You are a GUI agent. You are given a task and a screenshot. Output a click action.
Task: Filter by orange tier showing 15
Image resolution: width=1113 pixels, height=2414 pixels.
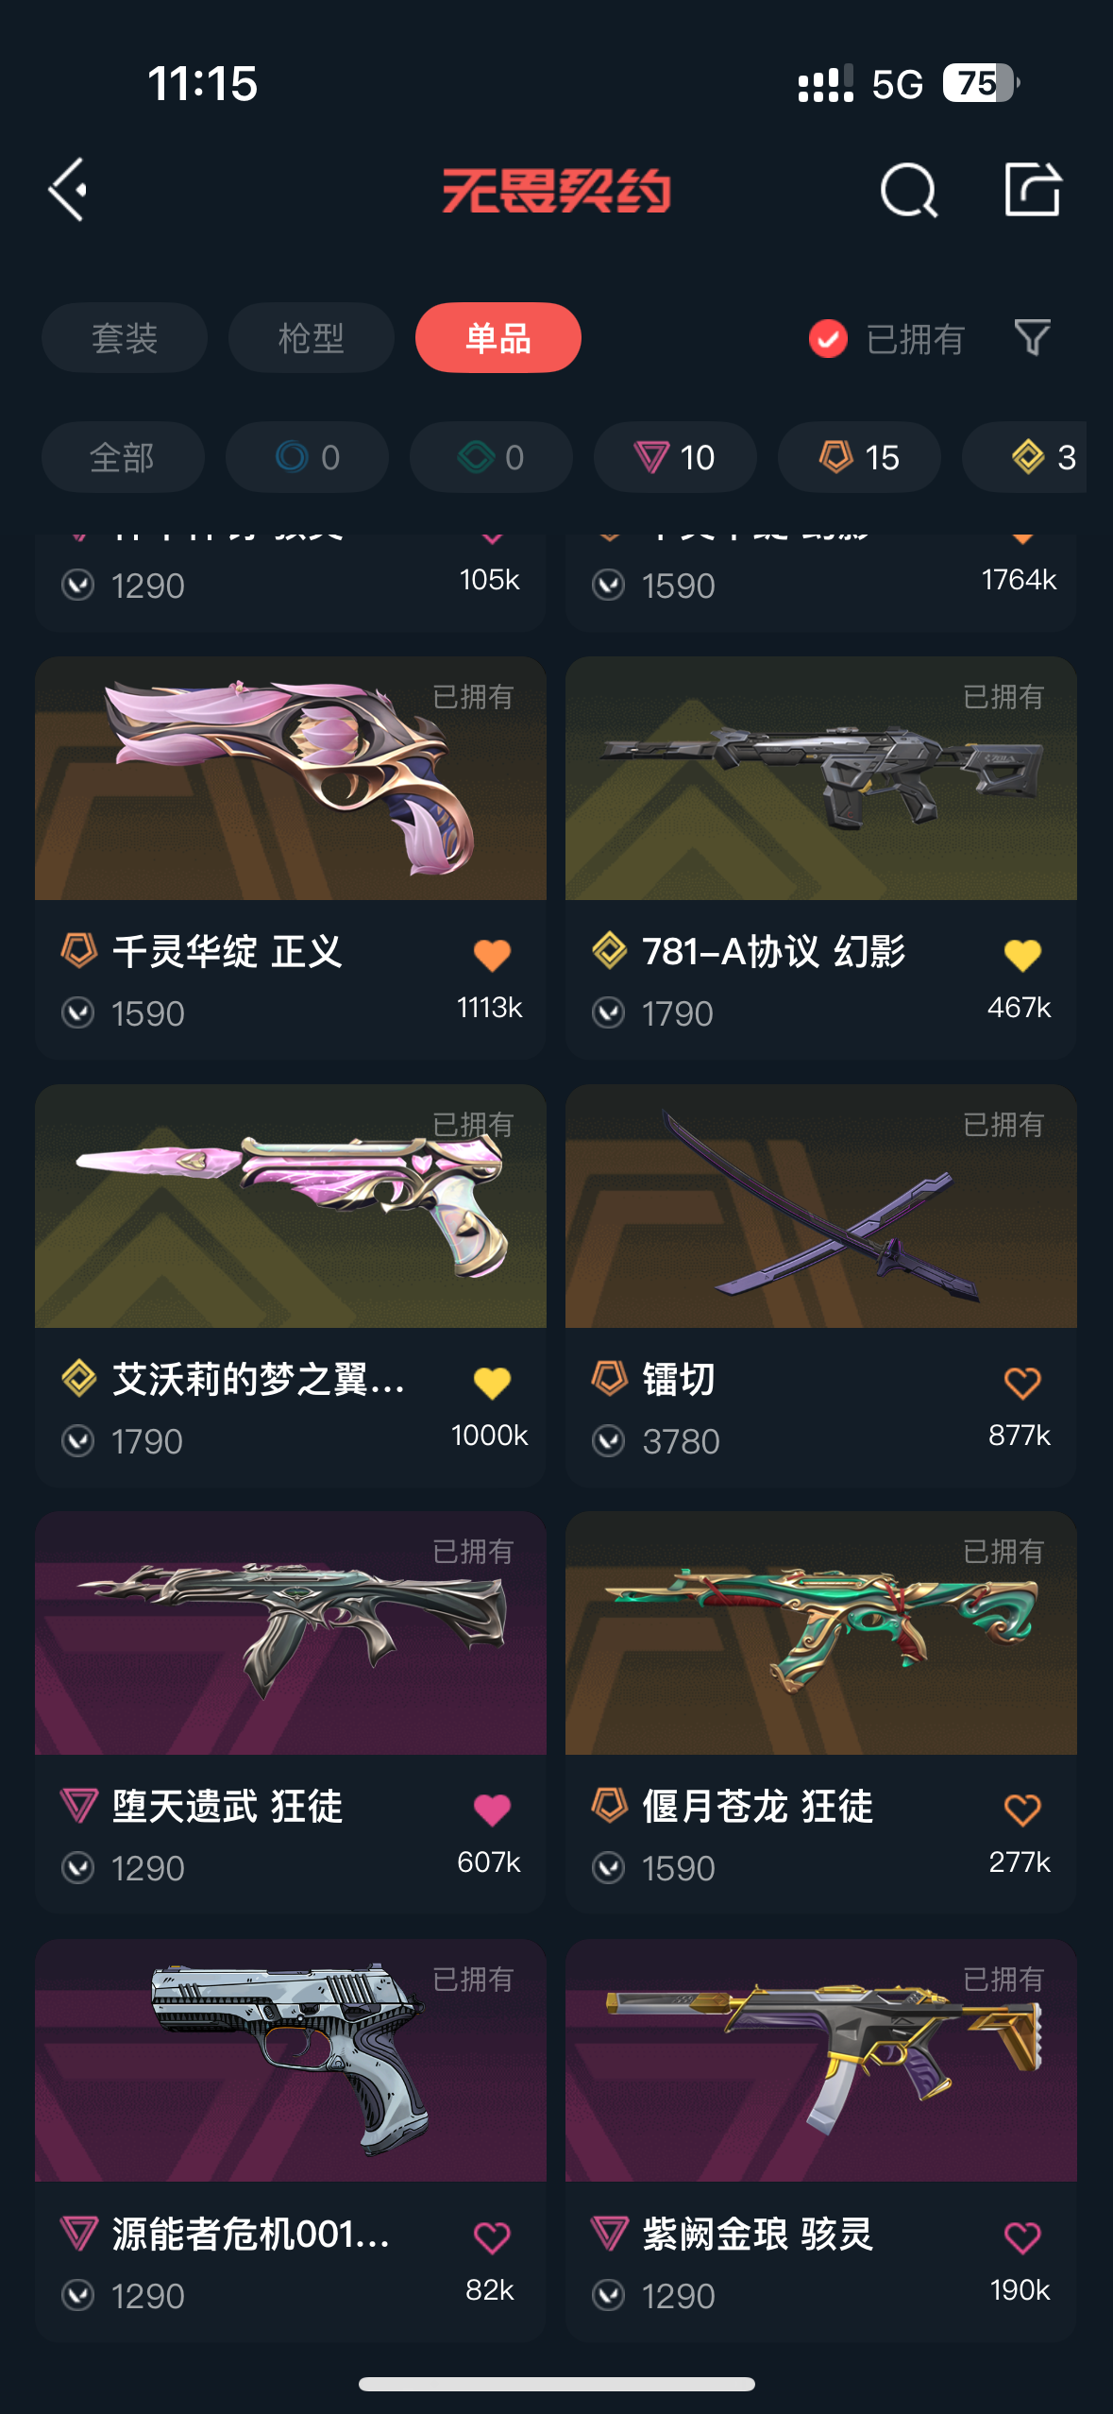point(859,457)
